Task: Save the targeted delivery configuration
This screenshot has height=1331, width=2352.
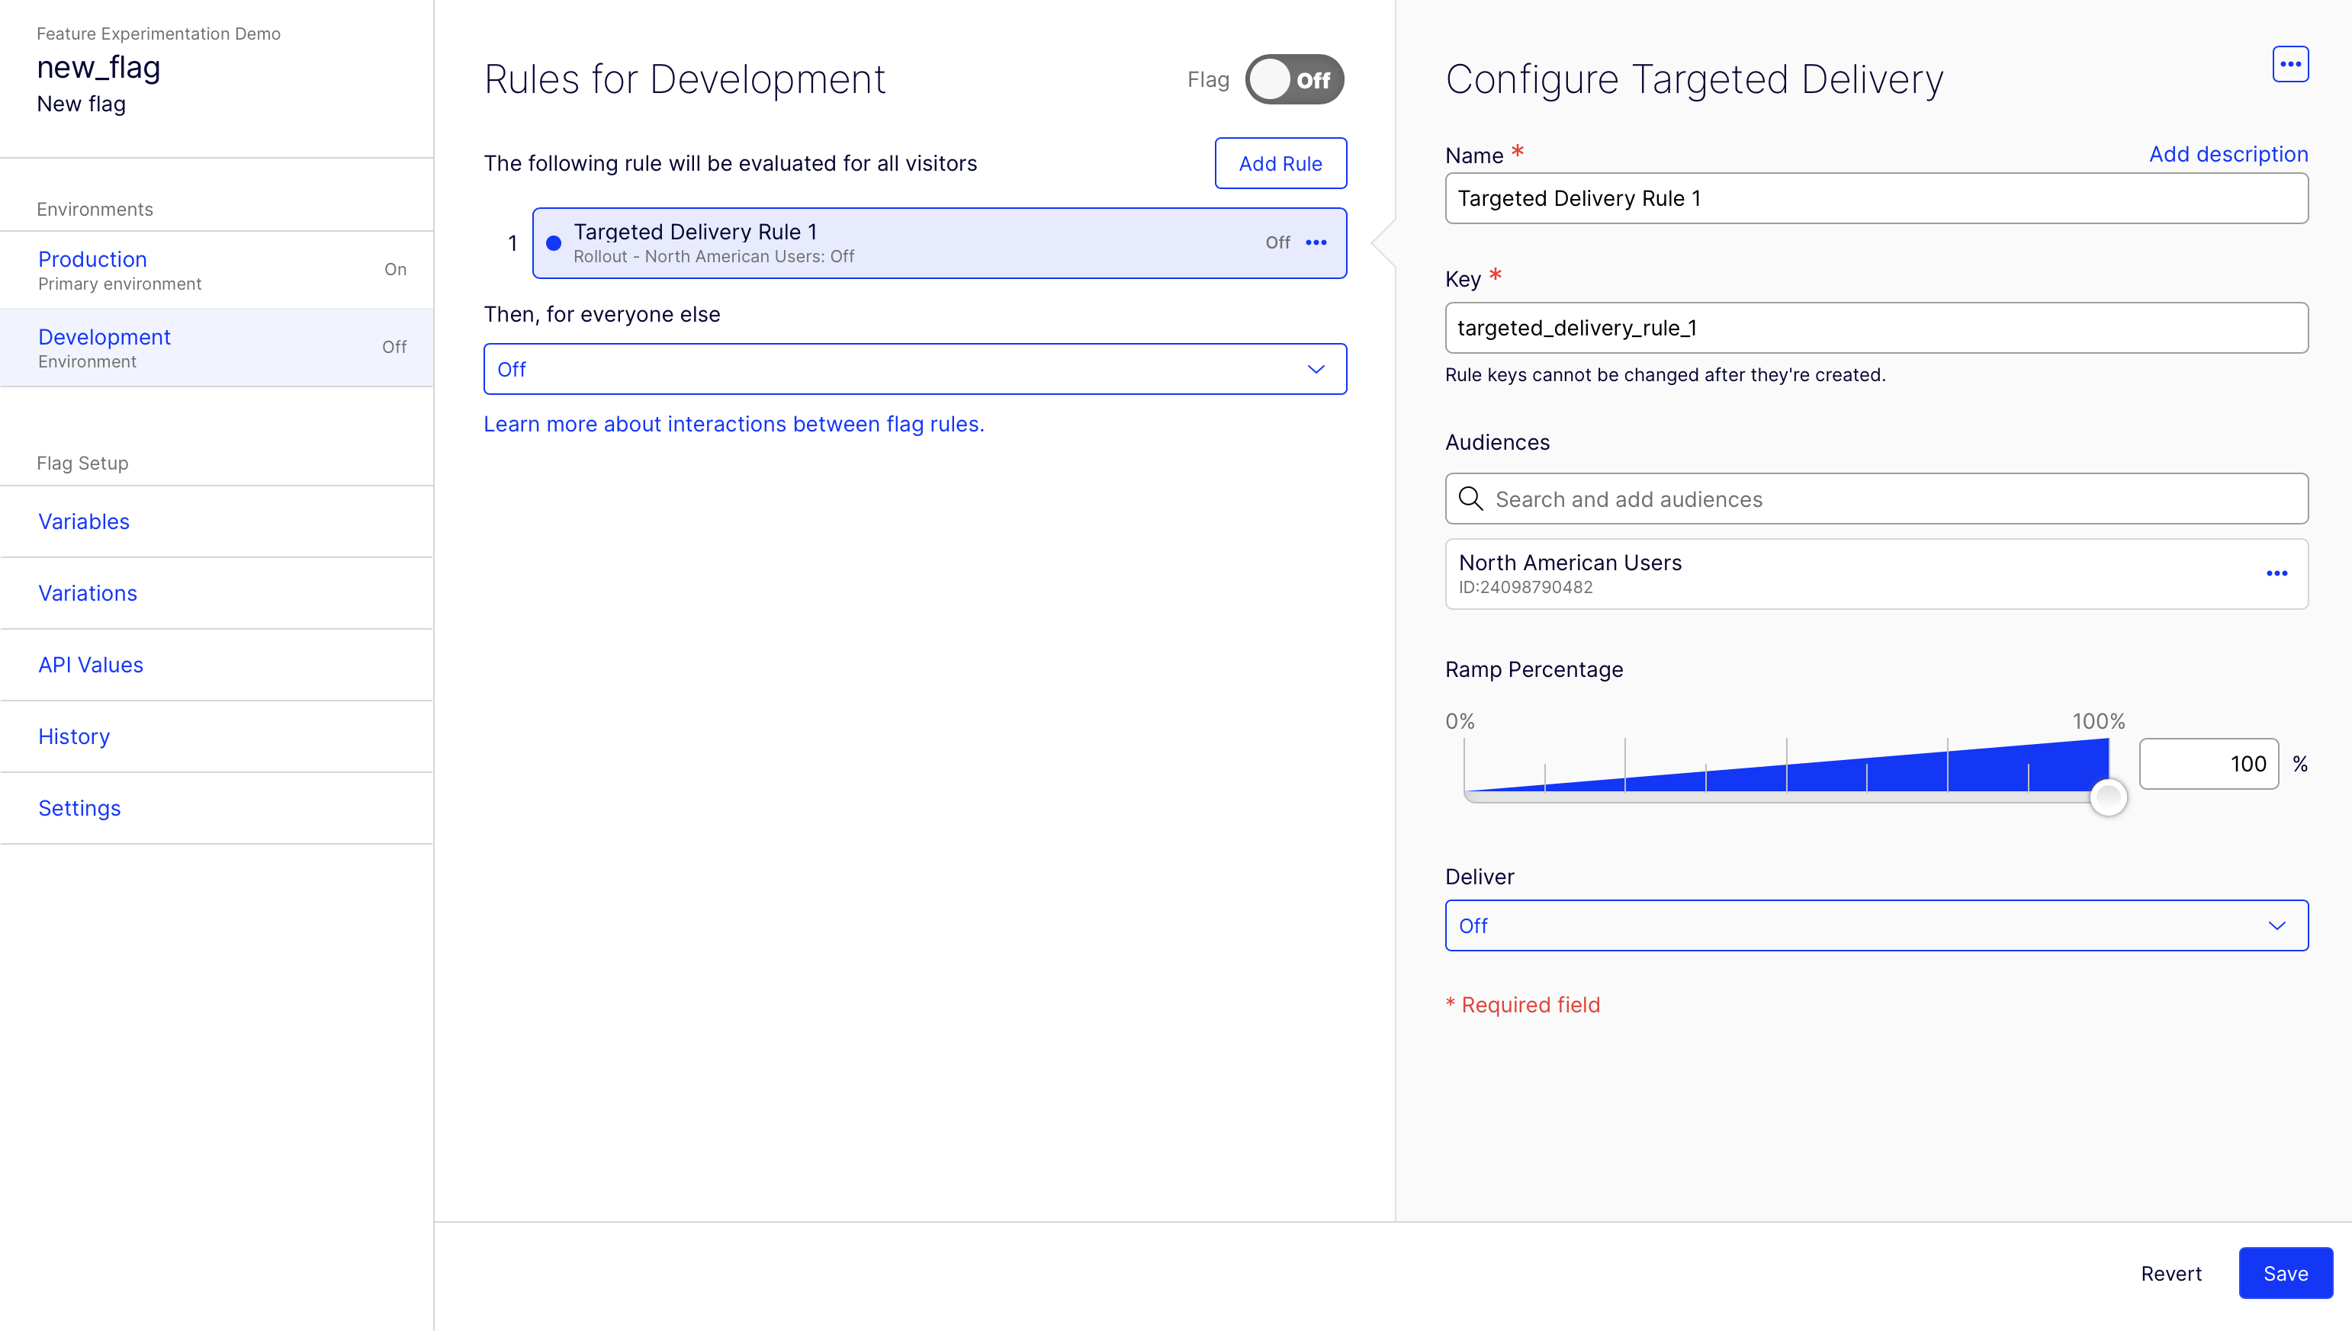Action: (x=2284, y=1272)
